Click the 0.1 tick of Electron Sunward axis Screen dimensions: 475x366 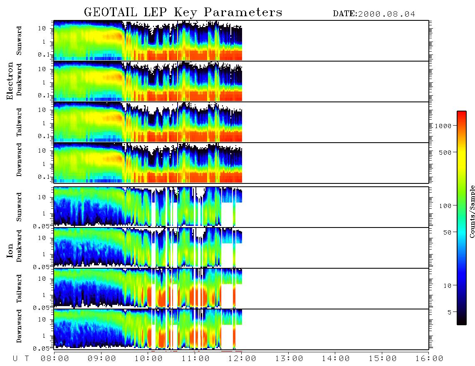click(x=43, y=55)
